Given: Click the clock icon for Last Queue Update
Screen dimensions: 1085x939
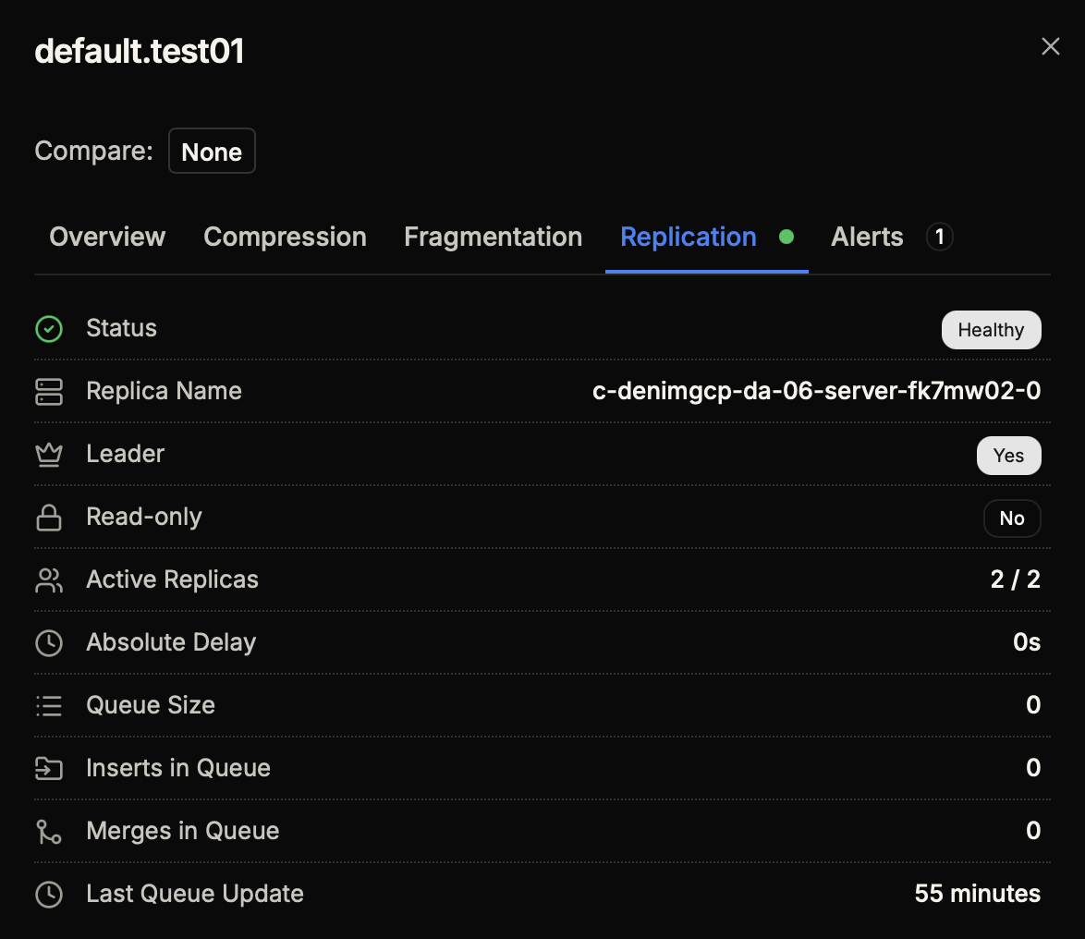Looking at the screenshot, I should click(48, 895).
